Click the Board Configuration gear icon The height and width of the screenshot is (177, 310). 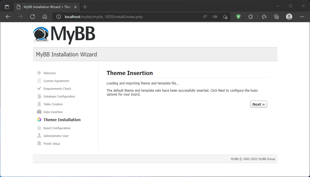click(39, 128)
